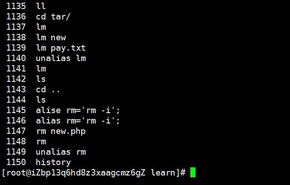The height and width of the screenshot is (185, 290).
Task: Click the 'unalias rm' command text
Action: click(x=61, y=152)
